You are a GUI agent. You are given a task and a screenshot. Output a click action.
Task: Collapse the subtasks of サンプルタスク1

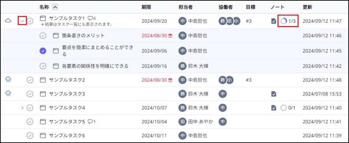click(x=22, y=21)
